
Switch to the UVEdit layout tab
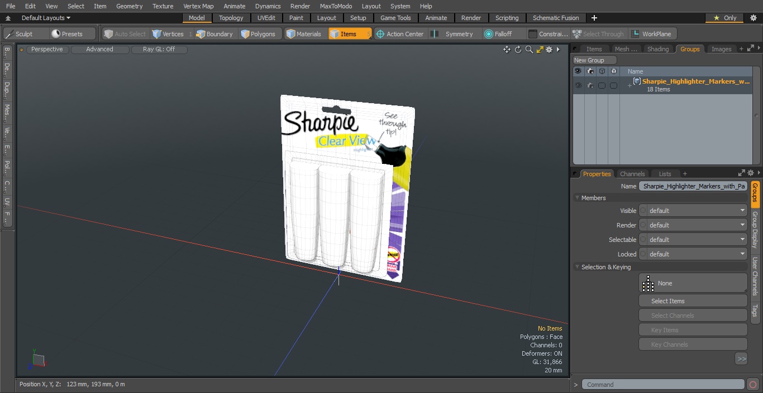(x=266, y=18)
